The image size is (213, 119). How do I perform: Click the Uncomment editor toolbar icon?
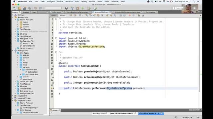coord(143,16)
